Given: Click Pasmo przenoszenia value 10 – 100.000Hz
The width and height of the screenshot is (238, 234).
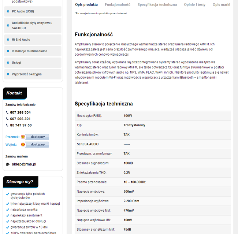Looking at the screenshot, I should pos(135,182).
